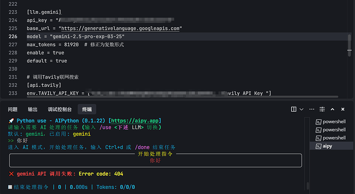Click the Tokens: 0/0/0 status text
The image size is (355, 194).
tap(116, 187)
